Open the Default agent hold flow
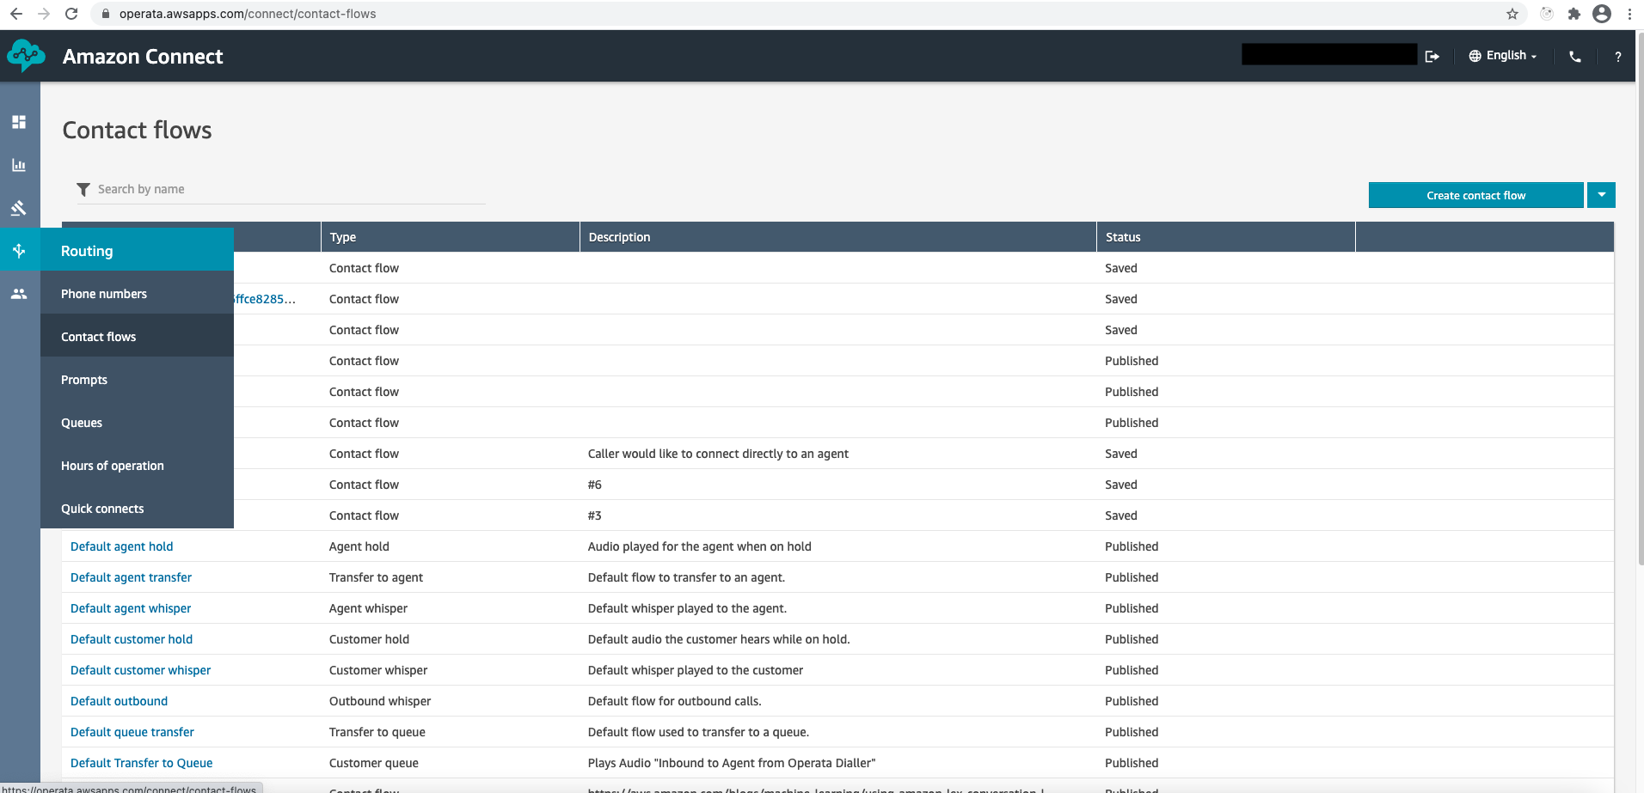This screenshot has height=793, width=1644. click(121, 546)
